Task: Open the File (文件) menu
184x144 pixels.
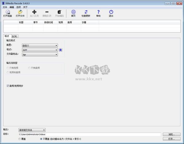Action: [5, 7]
